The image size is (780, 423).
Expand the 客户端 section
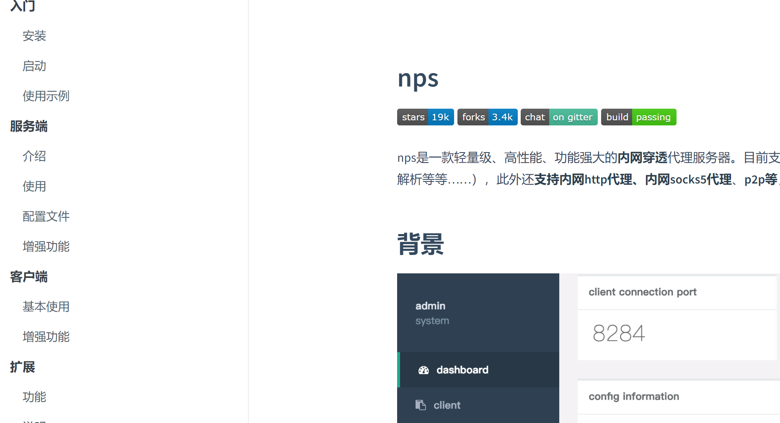tap(28, 277)
